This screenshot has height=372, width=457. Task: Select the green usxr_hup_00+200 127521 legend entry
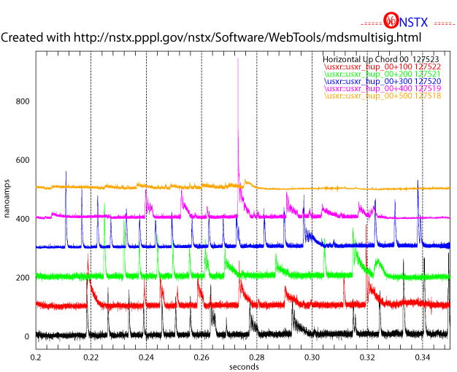point(382,74)
